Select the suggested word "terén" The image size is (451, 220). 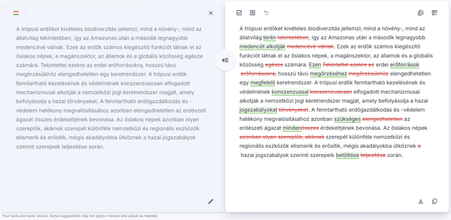point(270,37)
